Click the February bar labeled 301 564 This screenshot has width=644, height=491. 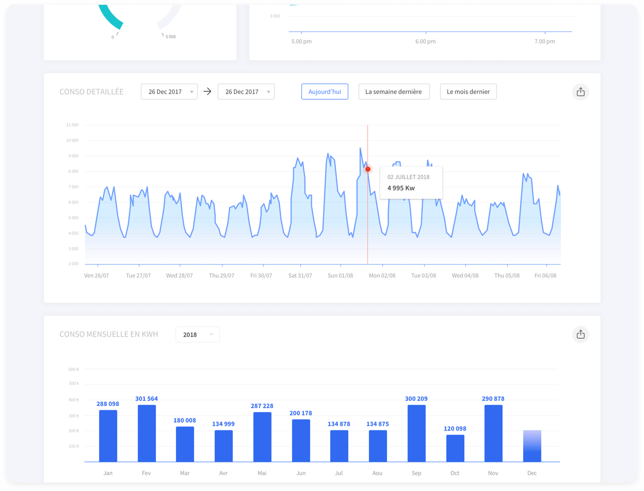click(x=147, y=432)
